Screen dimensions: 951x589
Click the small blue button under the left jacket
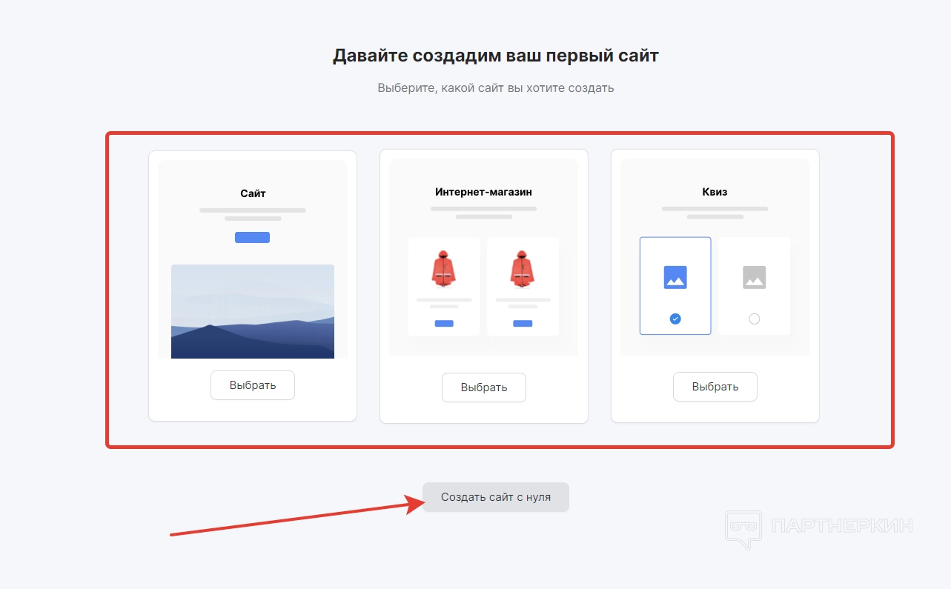click(x=444, y=324)
